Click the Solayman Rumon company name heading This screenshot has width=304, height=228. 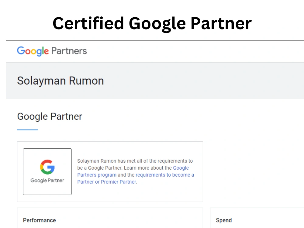(60, 81)
